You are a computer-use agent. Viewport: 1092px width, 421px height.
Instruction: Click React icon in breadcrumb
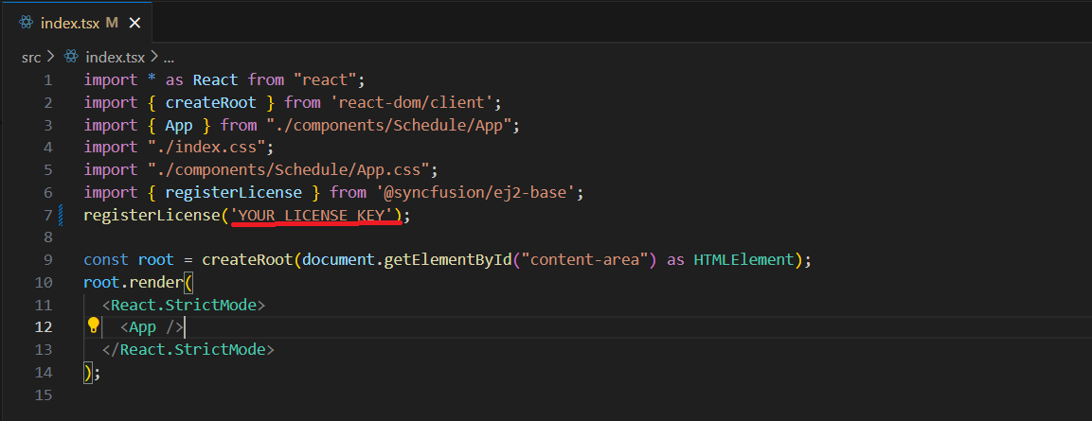click(71, 57)
